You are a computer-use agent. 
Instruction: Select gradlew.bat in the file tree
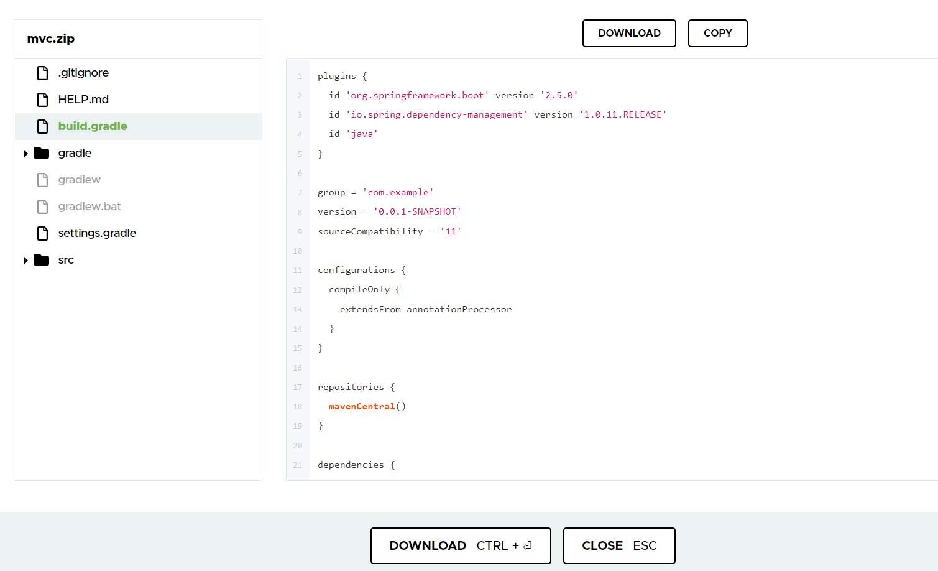pos(90,207)
